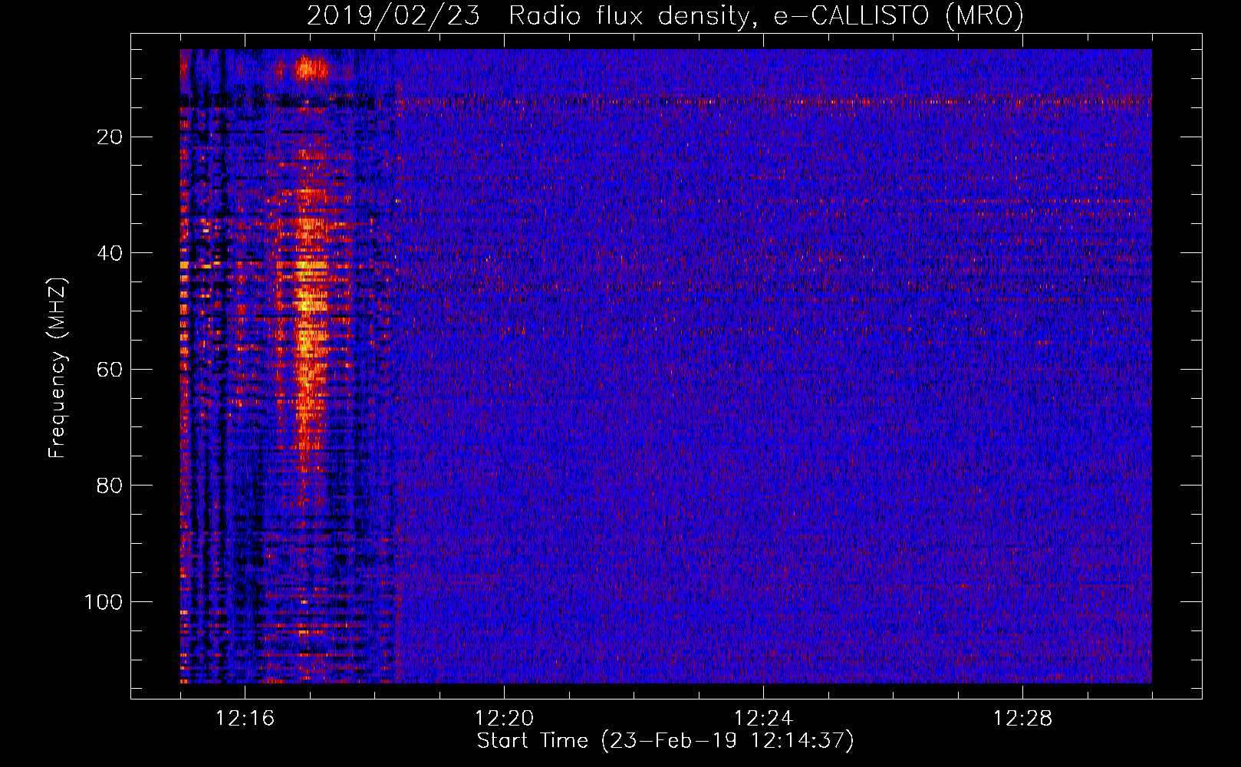This screenshot has width=1241, height=767.
Task: Click the 40 frequency tick label
Action: (110, 253)
